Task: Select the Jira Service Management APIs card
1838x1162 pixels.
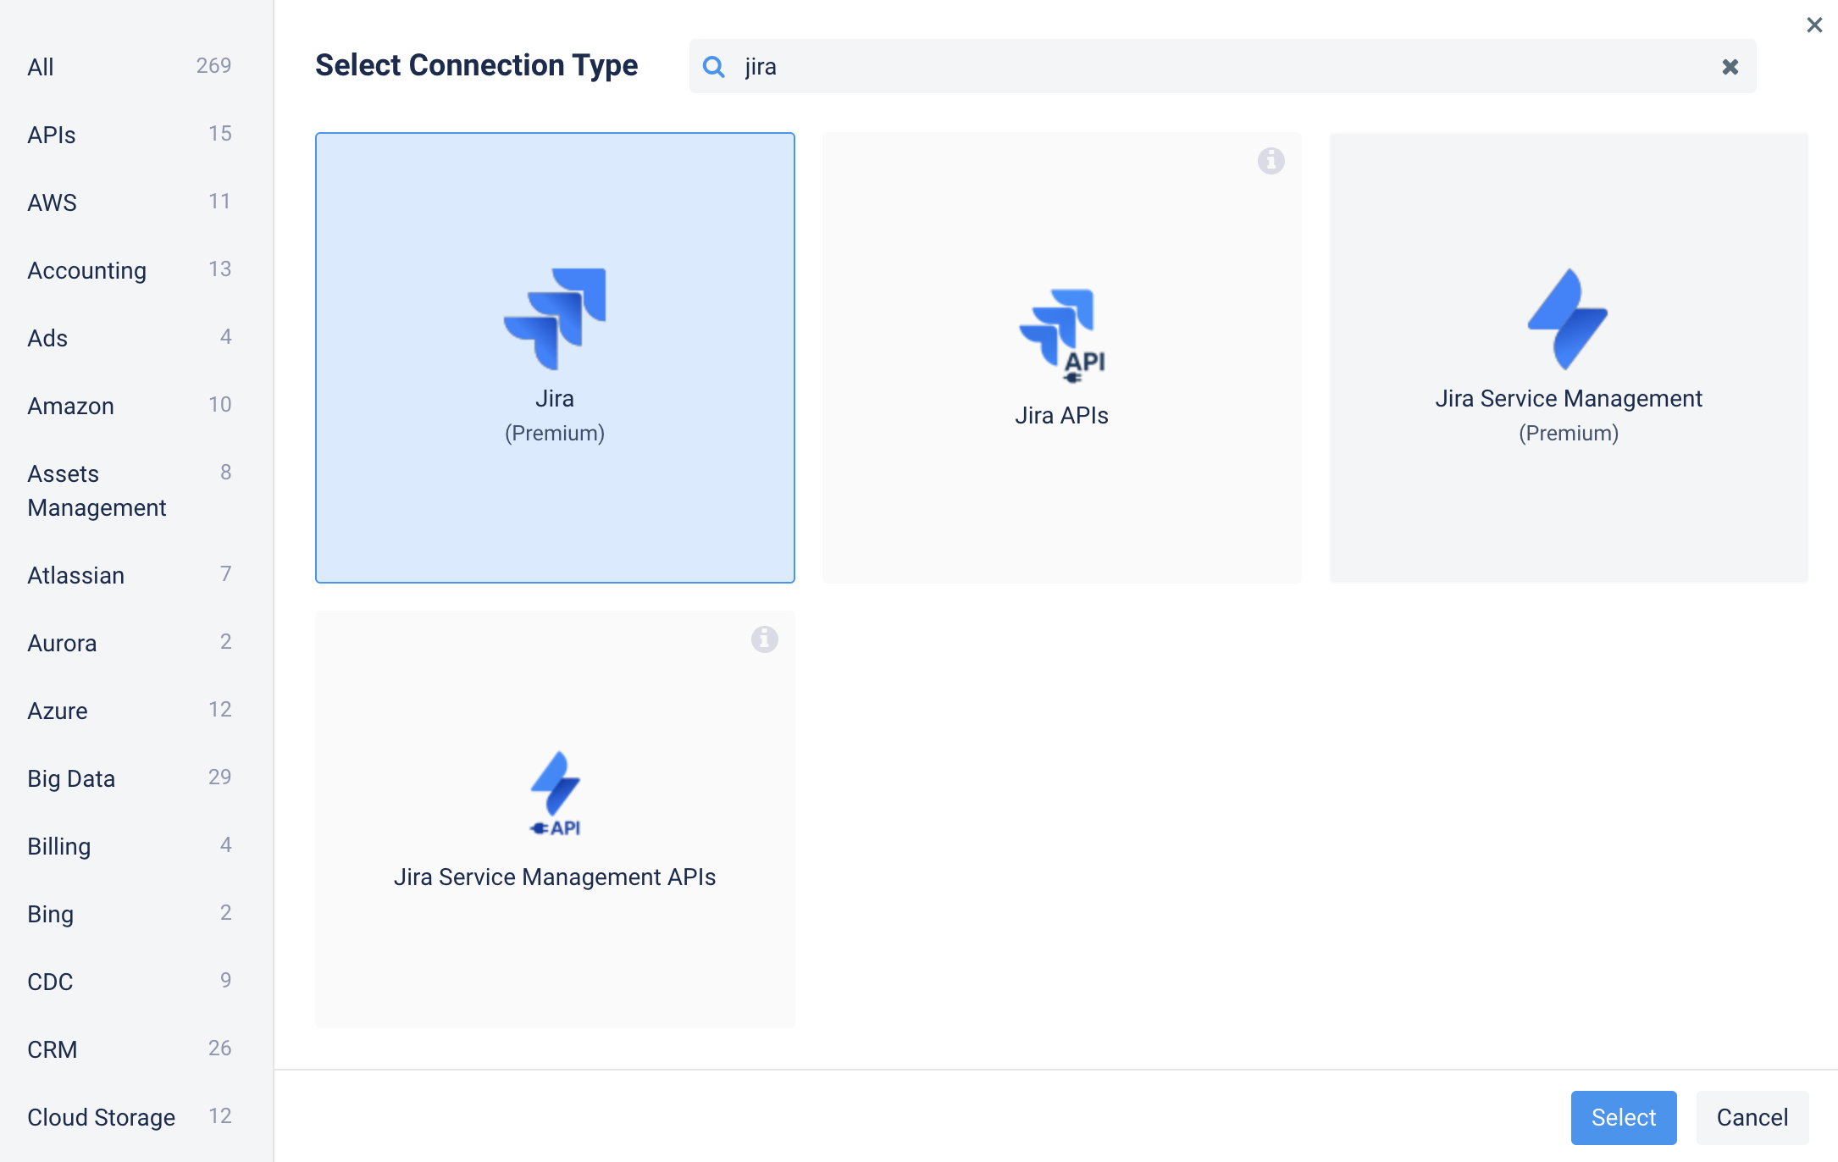Action: (x=555, y=819)
